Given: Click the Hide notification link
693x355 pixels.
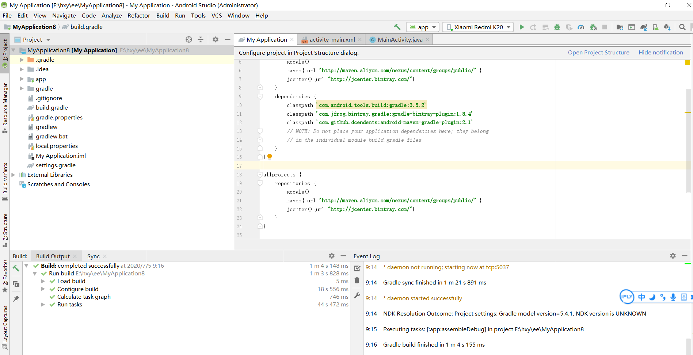Looking at the screenshot, I should (x=660, y=52).
